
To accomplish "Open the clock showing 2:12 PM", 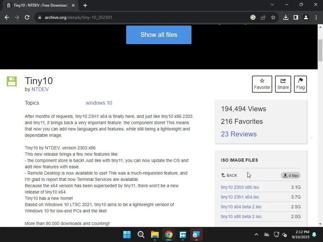I will click(x=301, y=234).
